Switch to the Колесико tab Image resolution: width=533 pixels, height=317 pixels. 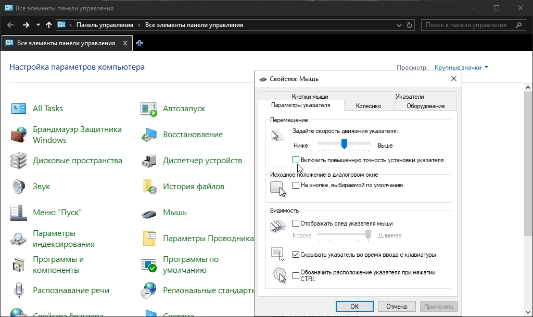pos(369,106)
